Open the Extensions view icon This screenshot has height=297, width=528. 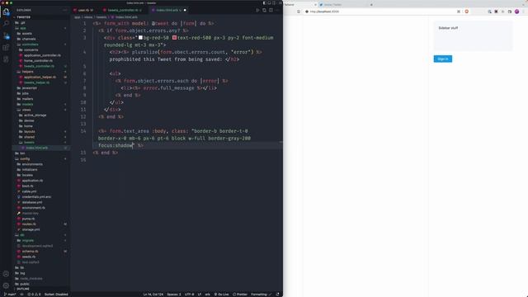point(6,48)
